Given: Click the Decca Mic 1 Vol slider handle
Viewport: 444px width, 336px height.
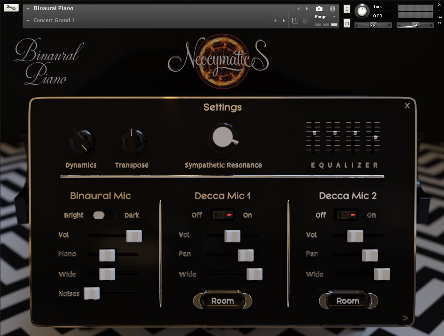Looking at the screenshot, I should click(x=232, y=236).
